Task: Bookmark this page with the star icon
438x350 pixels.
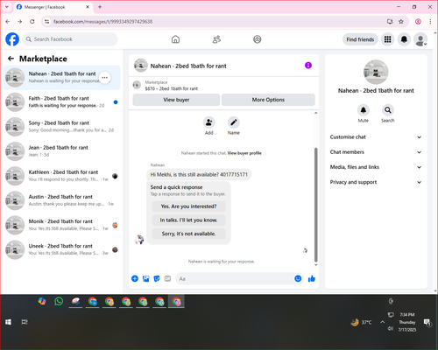Action: (401, 22)
